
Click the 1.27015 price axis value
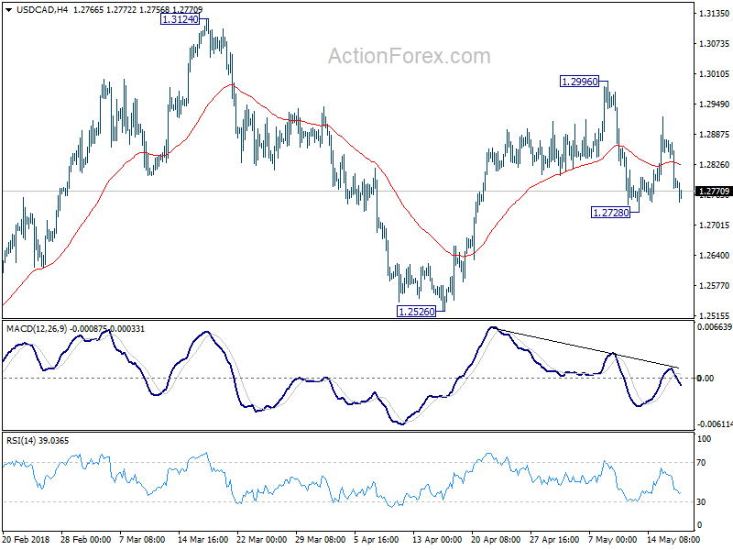(x=714, y=225)
